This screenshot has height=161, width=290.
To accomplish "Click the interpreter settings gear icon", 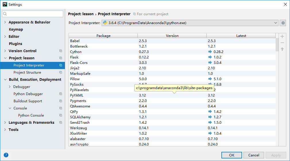I will [x=283, y=23].
